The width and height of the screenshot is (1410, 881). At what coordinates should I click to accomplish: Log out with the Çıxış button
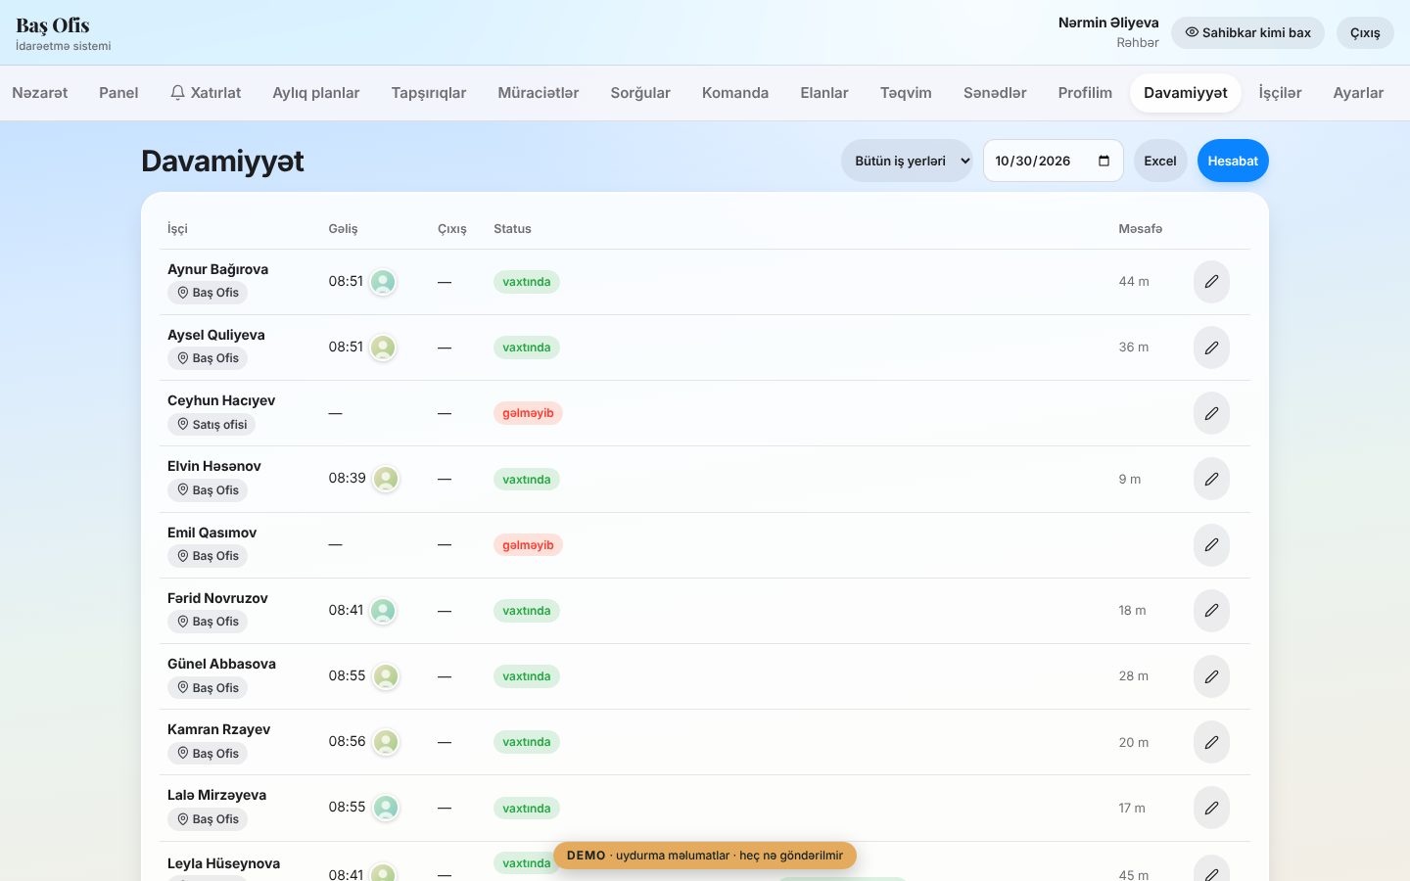click(x=1365, y=32)
